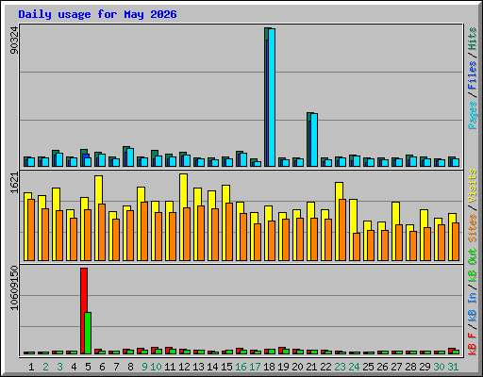Click day label 21 on the x-axis
Viewport: 483px width, 377px height.
(x=311, y=367)
